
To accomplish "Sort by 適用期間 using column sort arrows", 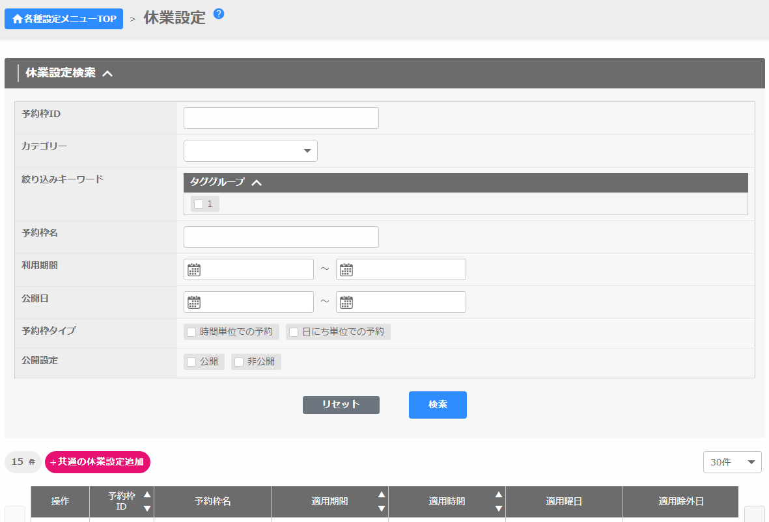I will pos(382,501).
